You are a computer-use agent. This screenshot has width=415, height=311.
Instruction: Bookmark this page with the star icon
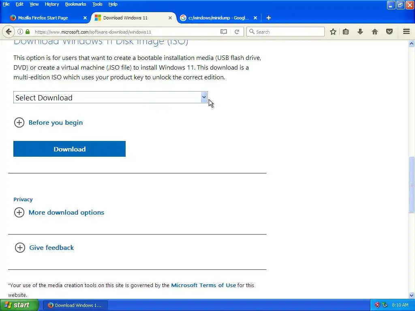click(333, 32)
